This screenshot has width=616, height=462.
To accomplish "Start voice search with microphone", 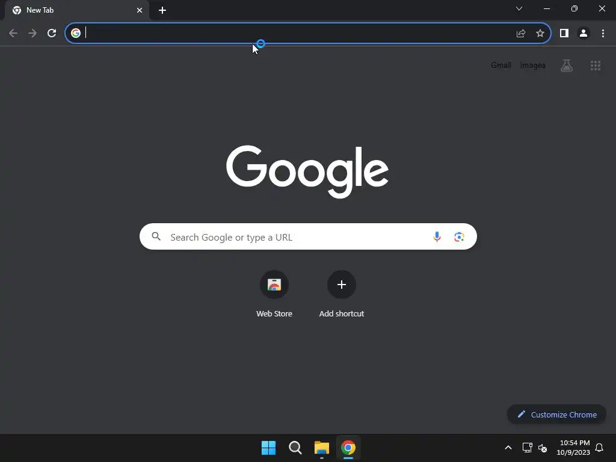I will pos(437,236).
